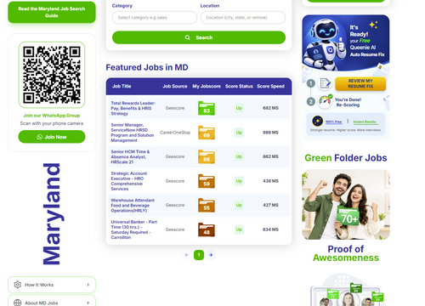Click the Category input field

(x=155, y=18)
